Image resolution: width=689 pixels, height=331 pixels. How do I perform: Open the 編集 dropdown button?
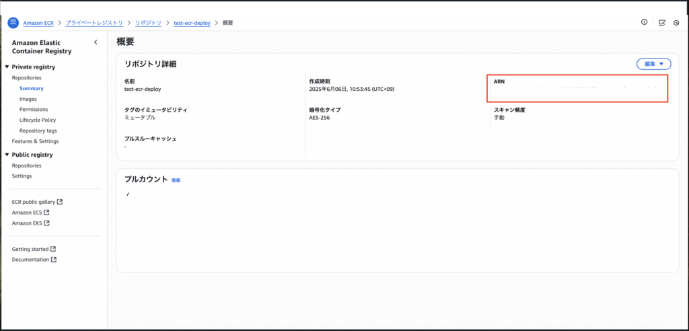click(x=653, y=64)
